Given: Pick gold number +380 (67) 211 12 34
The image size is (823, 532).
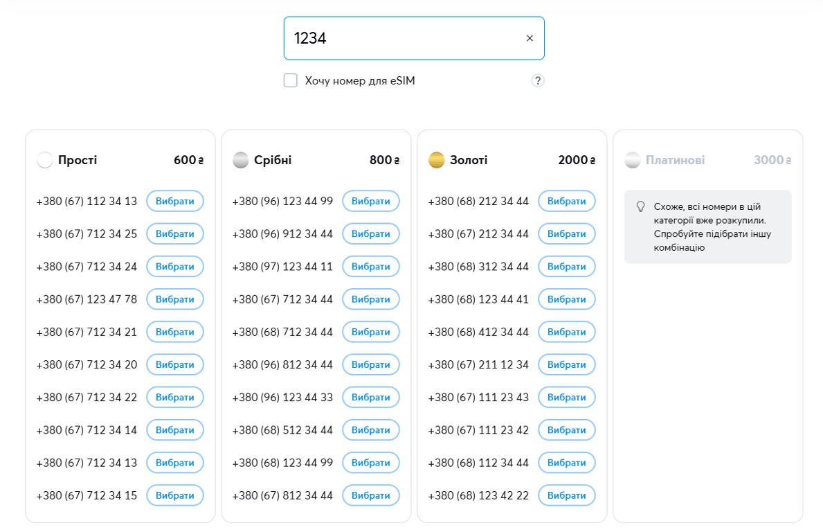Looking at the screenshot, I should click(567, 364).
